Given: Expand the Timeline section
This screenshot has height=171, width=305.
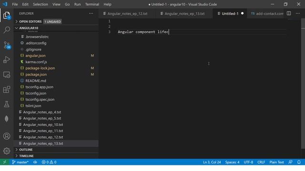Looking at the screenshot, I should coord(26,156).
